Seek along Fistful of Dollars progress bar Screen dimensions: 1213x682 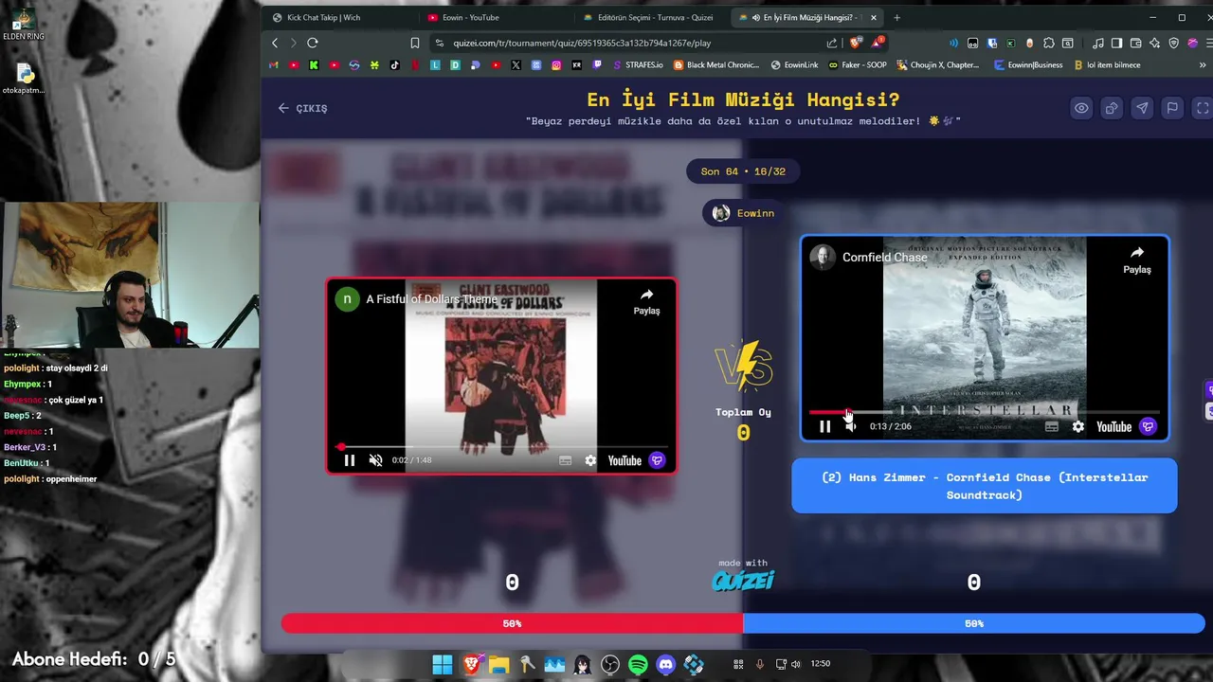click(502, 446)
